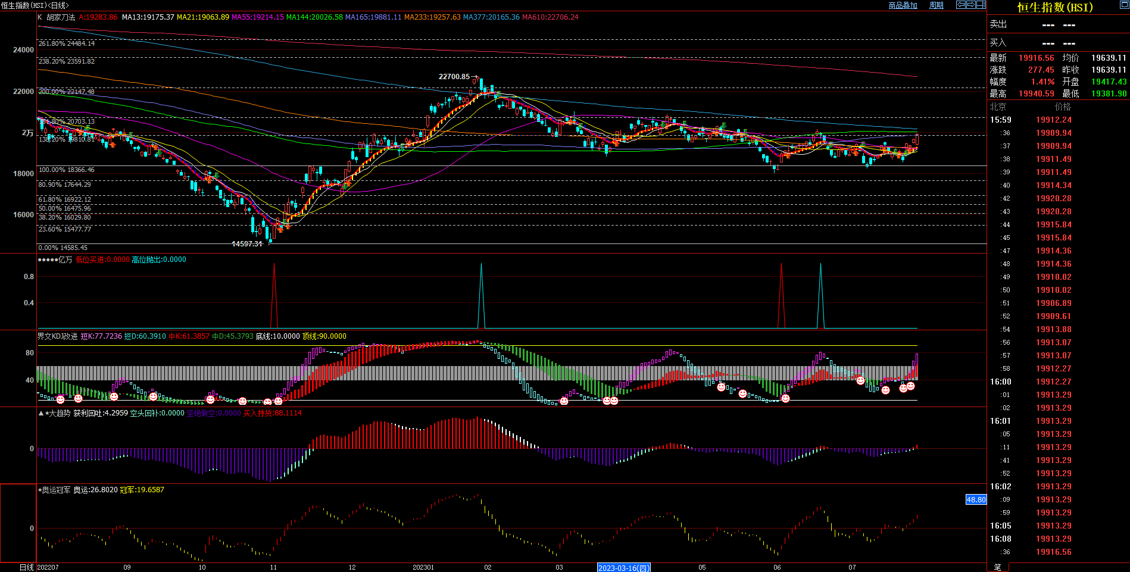Viewport: 1130px width, 572px height.
Task: Select the 笔 tick tab
Action: (x=998, y=567)
